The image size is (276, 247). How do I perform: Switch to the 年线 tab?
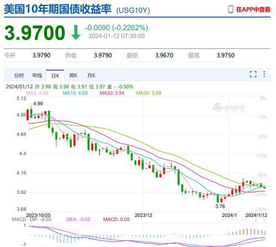[x=37, y=75]
